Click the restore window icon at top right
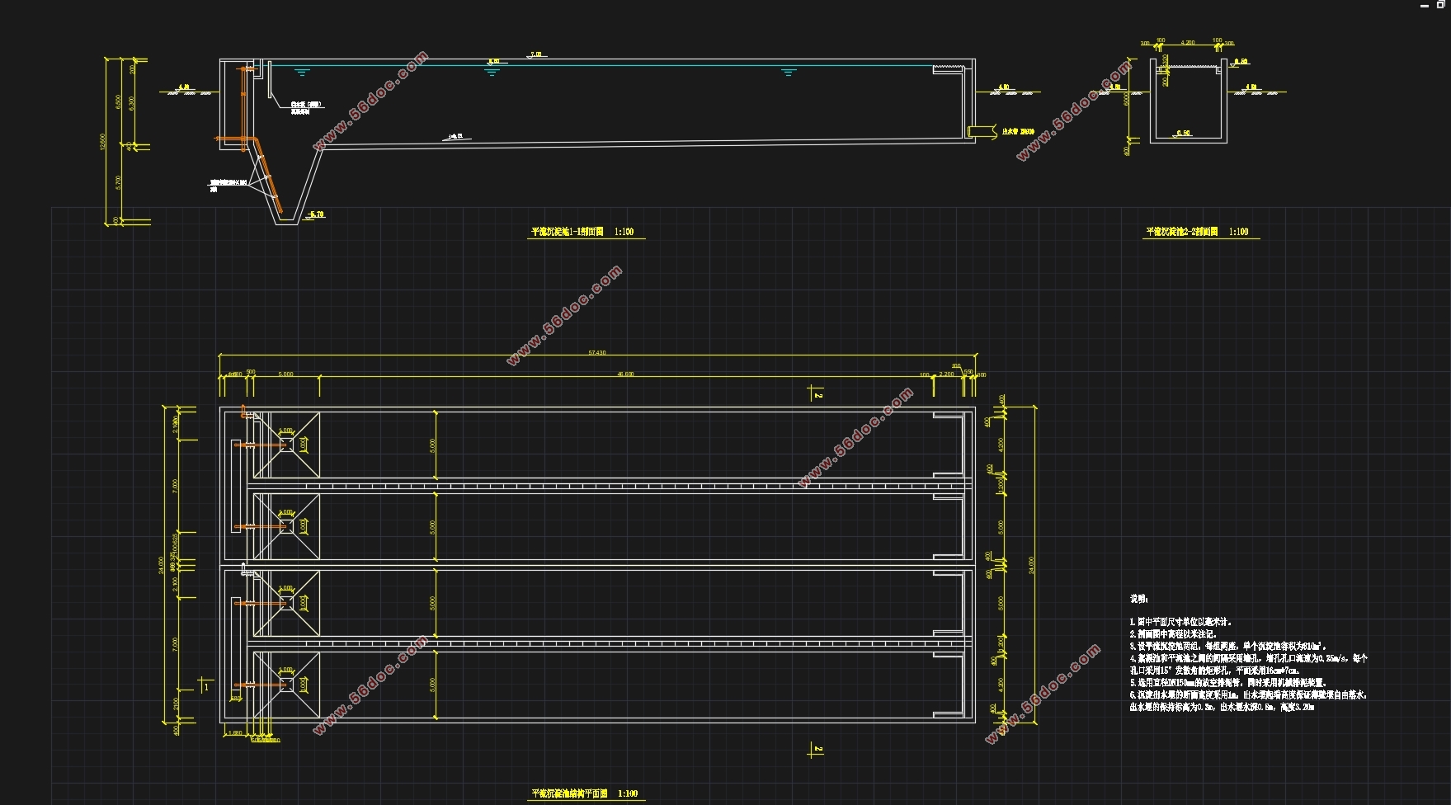Viewport: 1451px width, 805px height. pyautogui.click(x=1441, y=3)
